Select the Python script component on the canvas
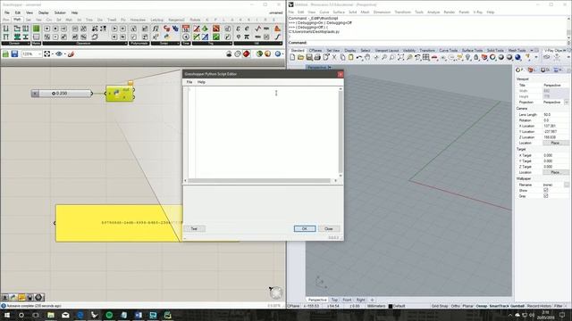 120,94
